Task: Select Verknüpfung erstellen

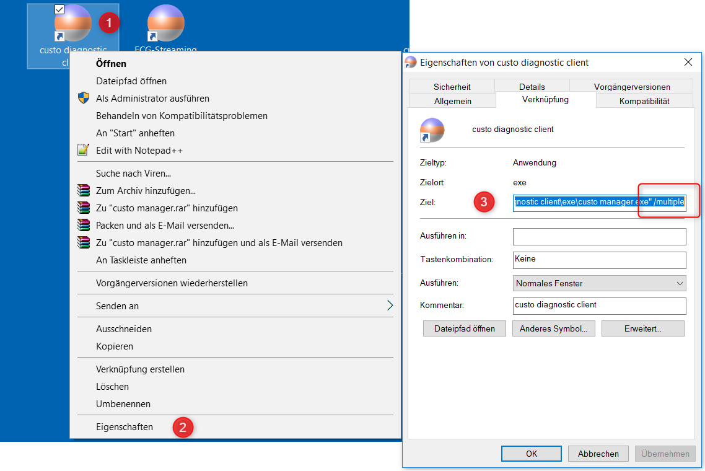Action: coord(235,369)
